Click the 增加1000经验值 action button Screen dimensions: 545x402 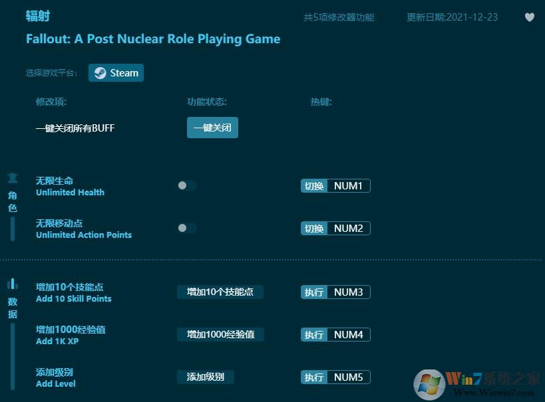click(x=220, y=334)
